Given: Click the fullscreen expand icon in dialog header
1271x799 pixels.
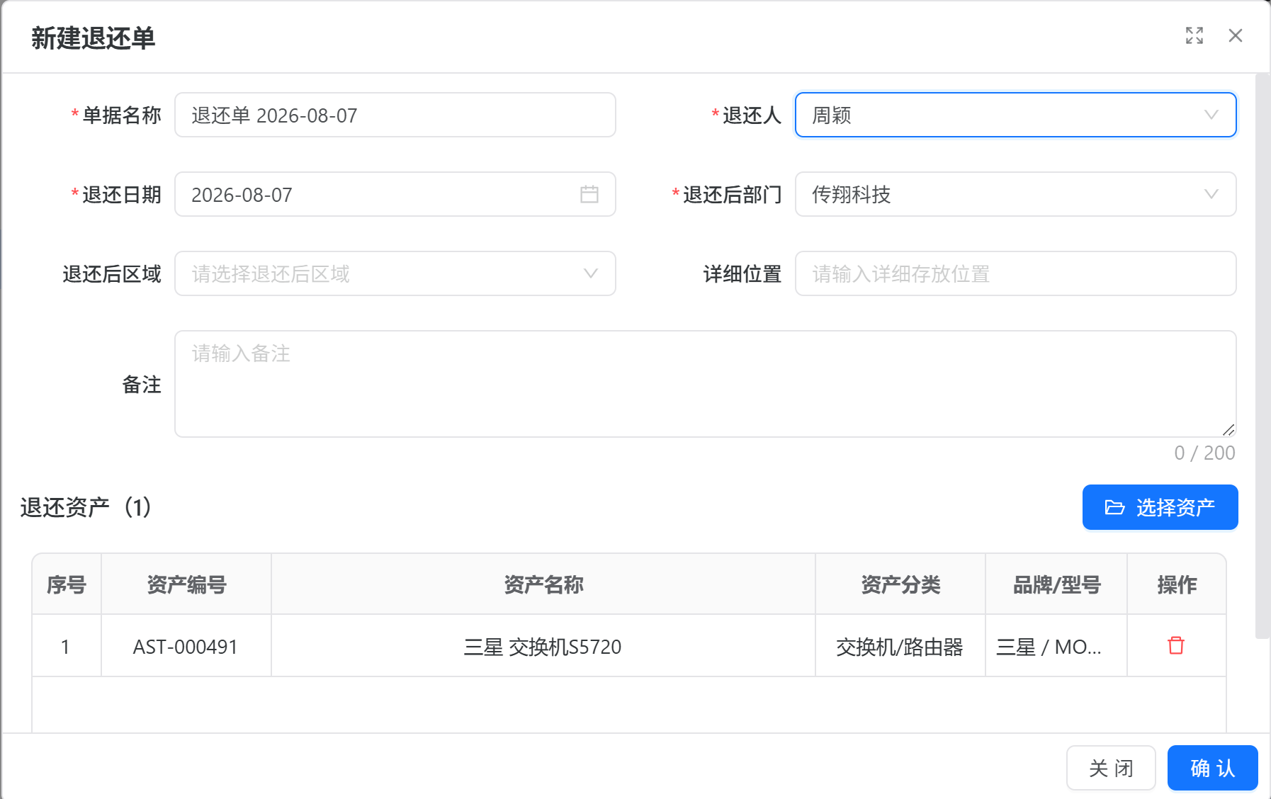Looking at the screenshot, I should [1194, 35].
